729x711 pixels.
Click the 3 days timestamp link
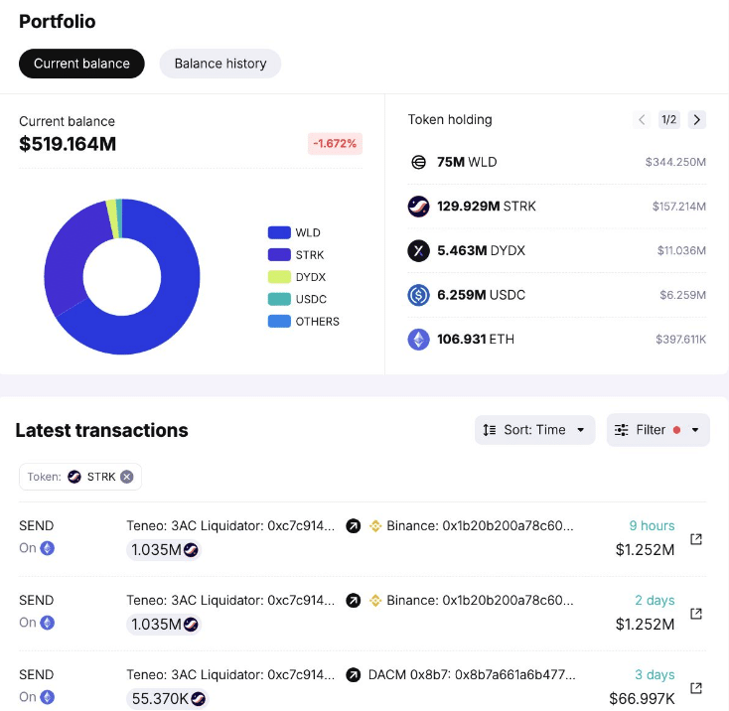pos(655,674)
